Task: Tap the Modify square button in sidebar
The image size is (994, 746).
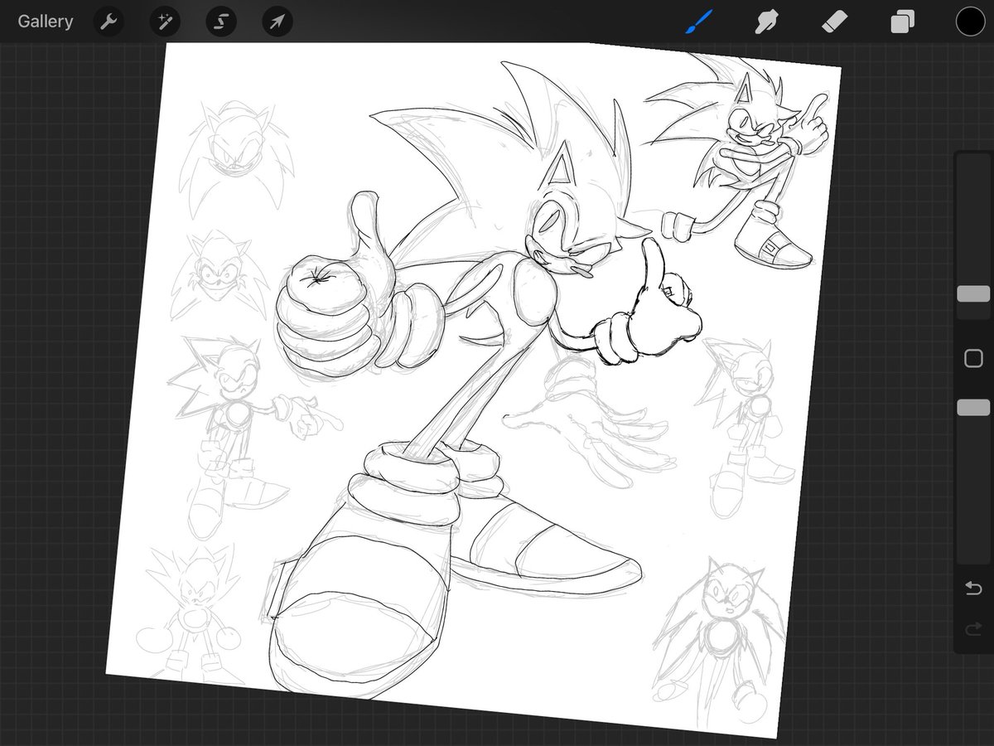Action: 973,358
